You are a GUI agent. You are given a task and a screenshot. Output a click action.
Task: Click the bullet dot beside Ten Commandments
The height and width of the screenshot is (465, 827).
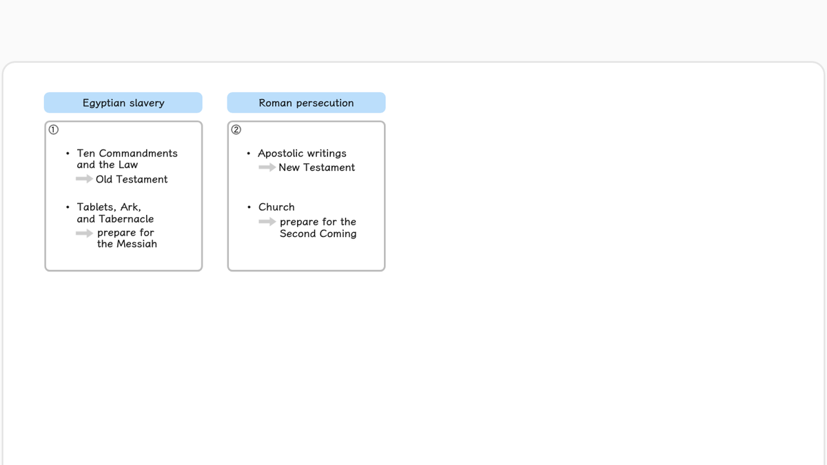67,154
